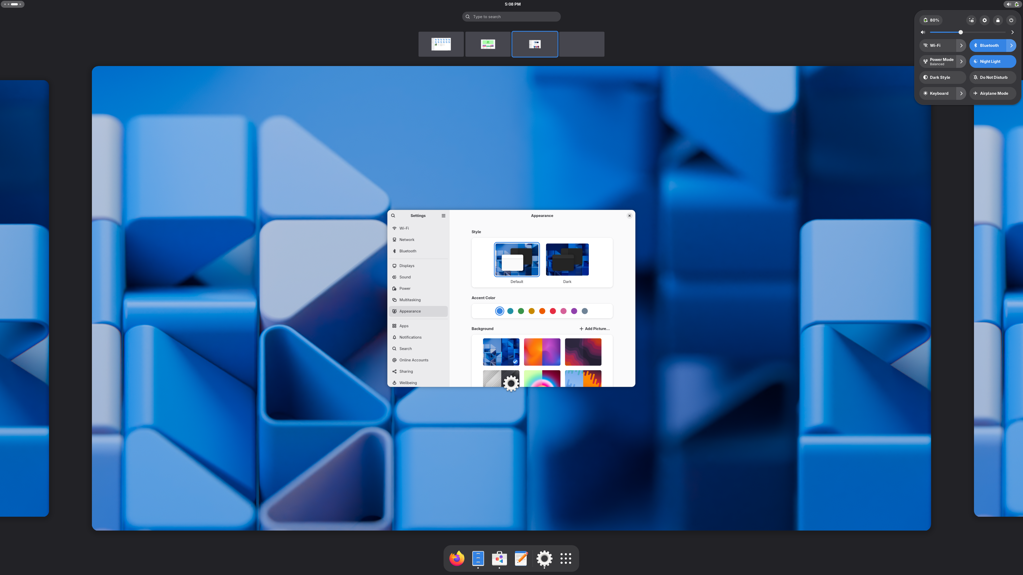Show all apps grid button
The width and height of the screenshot is (1023, 575).
pyautogui.click(x=566, y=558)
